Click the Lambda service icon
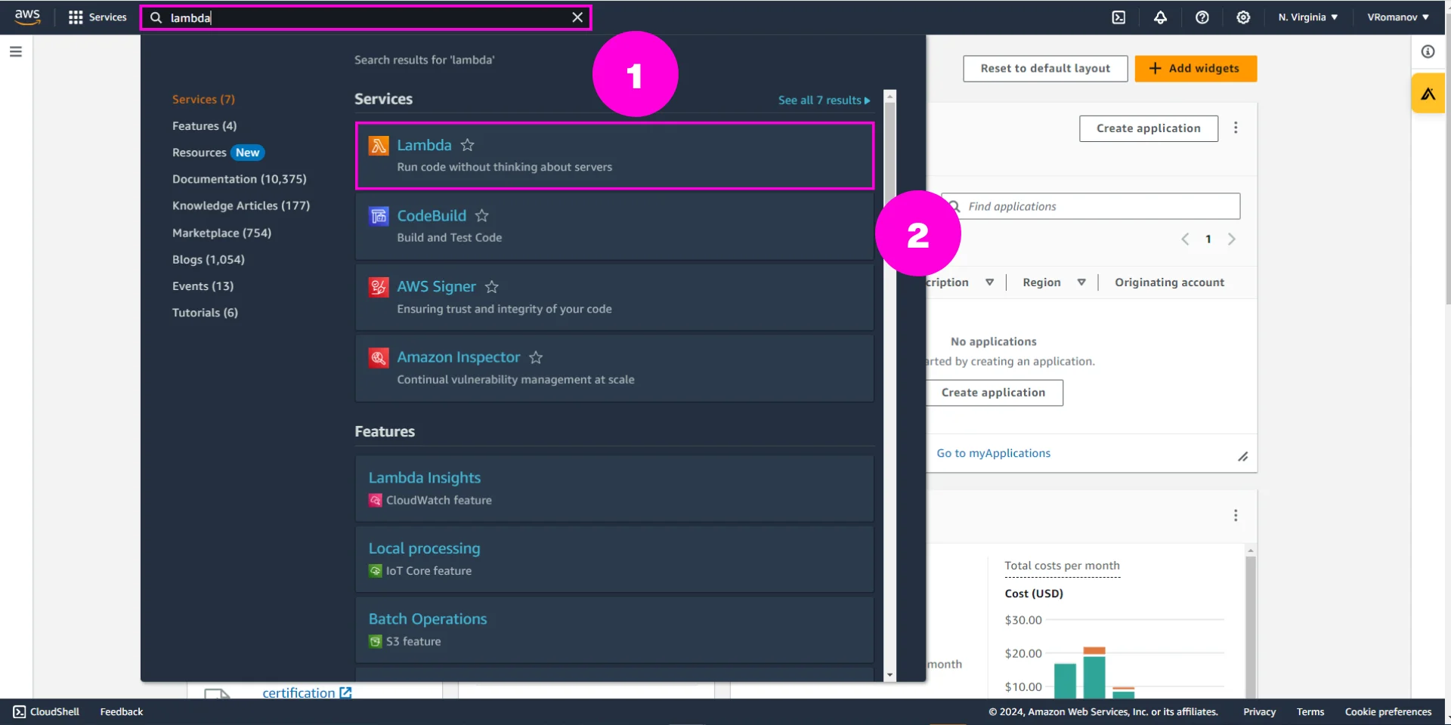The height and width of the screenshot is (725, 1451). click(379, 145)
